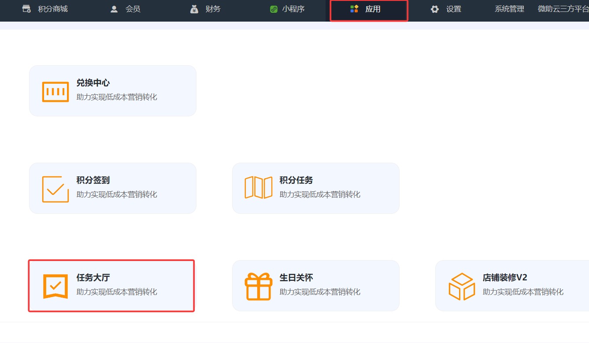
Task: Launch the 店铺装修V2 title text
Action: point(505,278)
